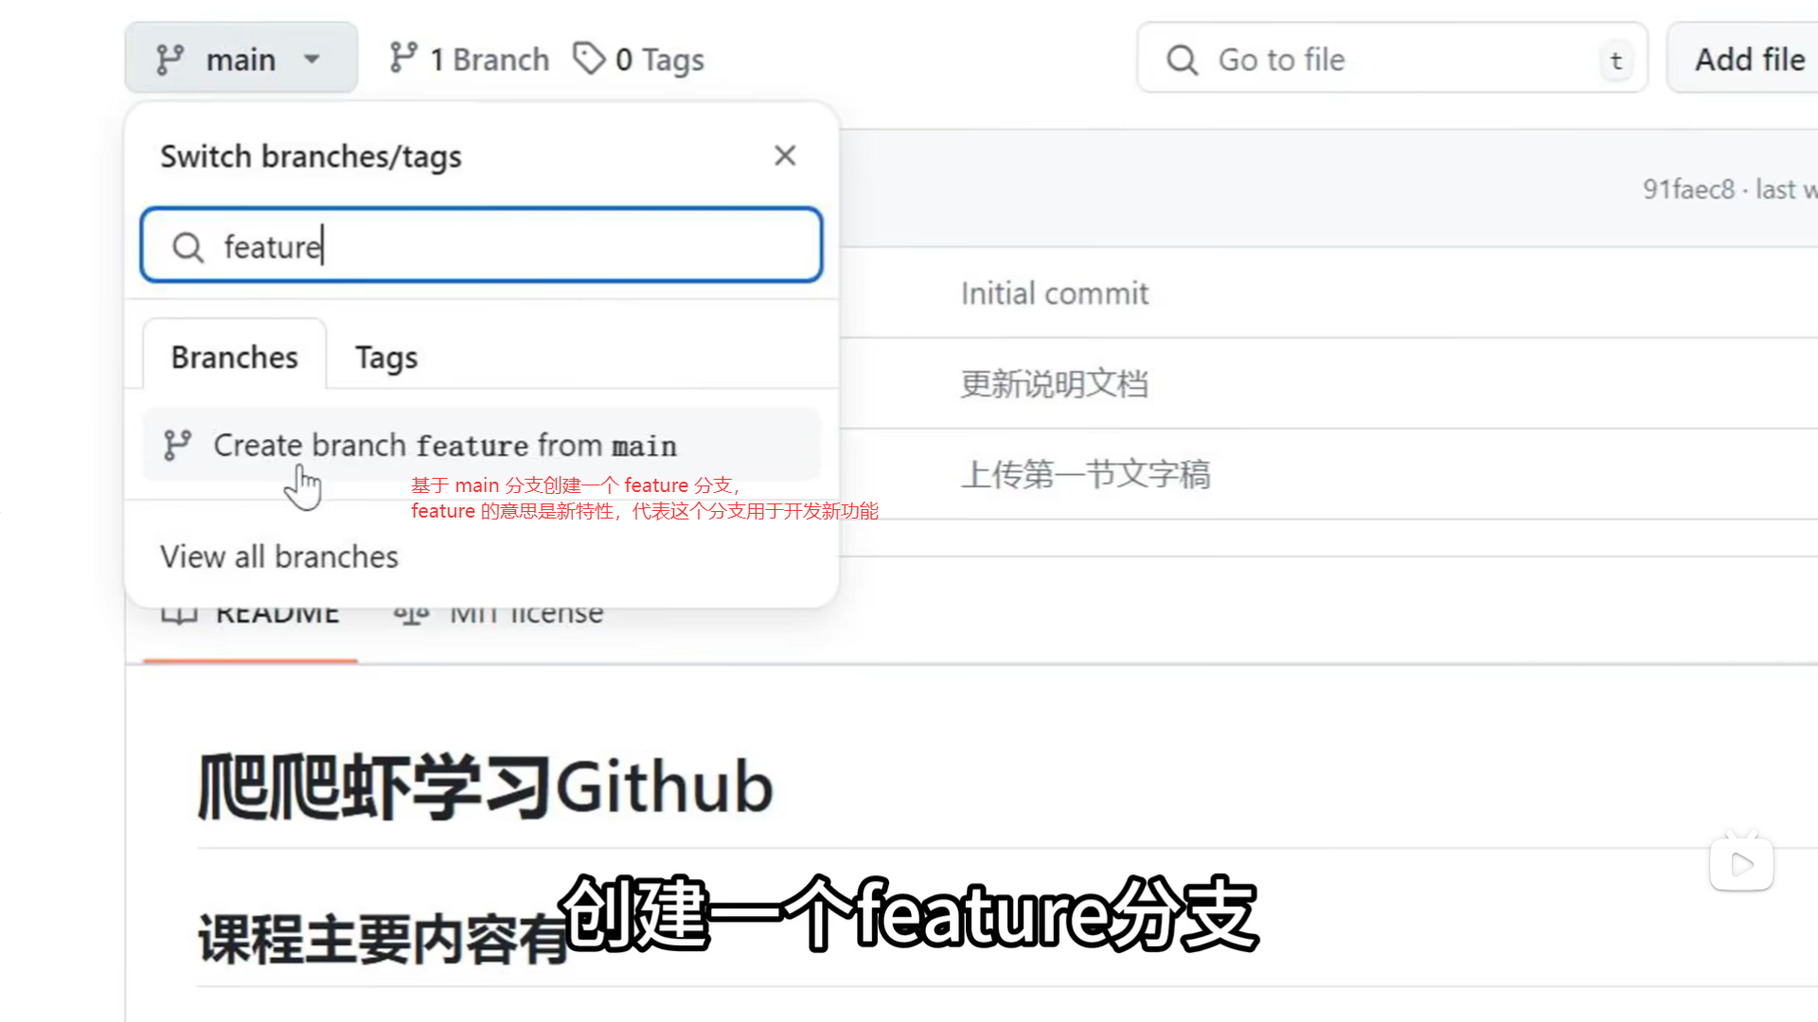1818x1022 pixels.
Task: Click the search icon in branch filter
Action: (x=187, y=247)
